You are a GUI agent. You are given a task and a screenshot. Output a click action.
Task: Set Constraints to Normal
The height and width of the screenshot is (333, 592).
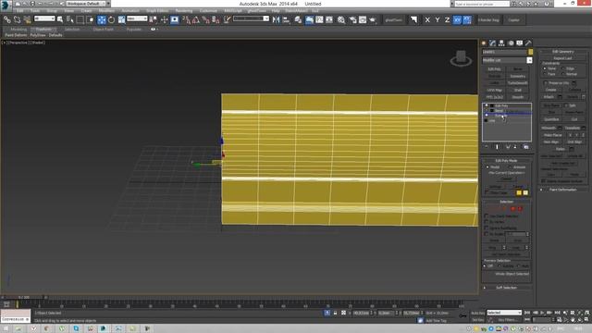563,74
